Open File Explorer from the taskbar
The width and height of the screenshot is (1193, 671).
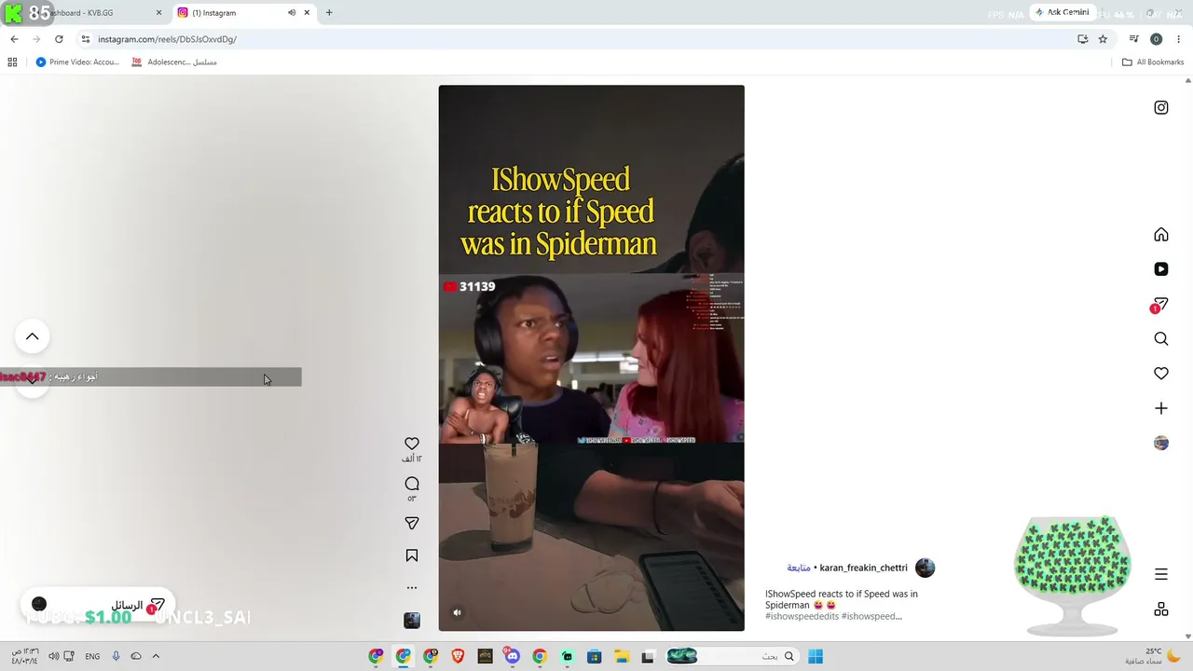[x=621, y=656]
